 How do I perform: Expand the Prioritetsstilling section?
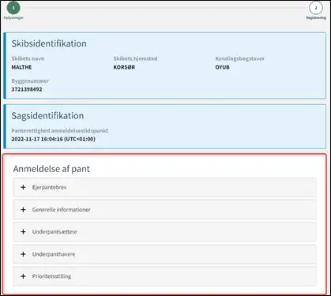pyautogui.click(x=164, y=276)
